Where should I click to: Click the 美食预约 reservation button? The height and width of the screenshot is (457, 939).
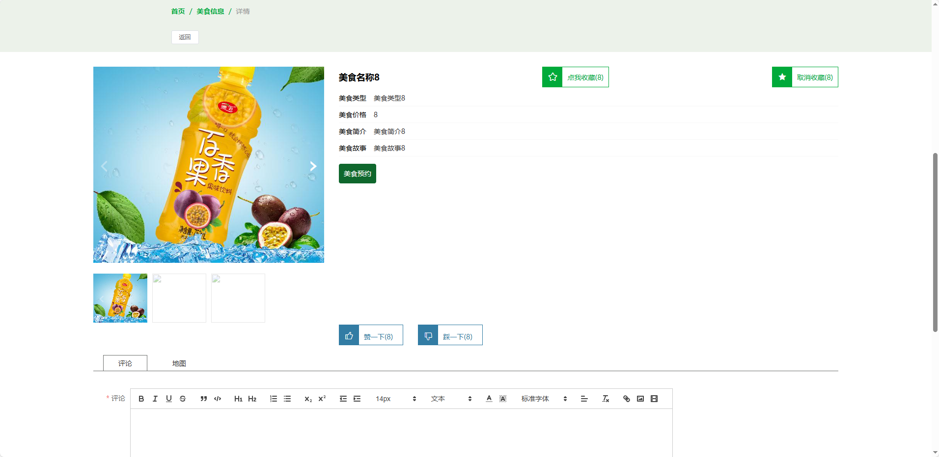(x=358, y=174)
